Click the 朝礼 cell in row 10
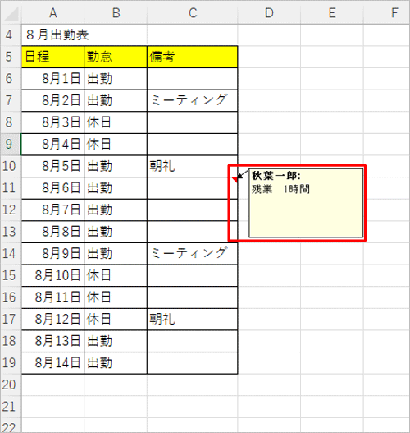This screenshot has height=433, width=410. (193, 166)
